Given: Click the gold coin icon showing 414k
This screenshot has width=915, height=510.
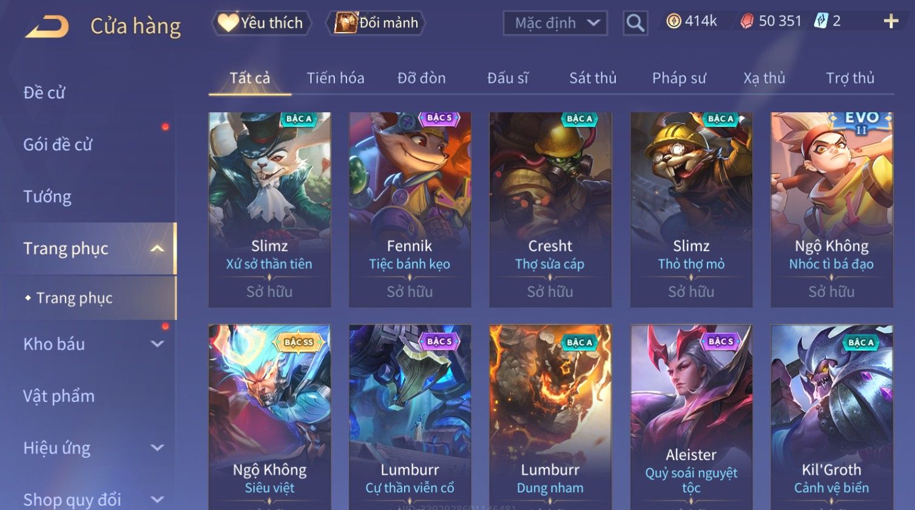Looking at the screenshot, I should click(x=674, y=22).
